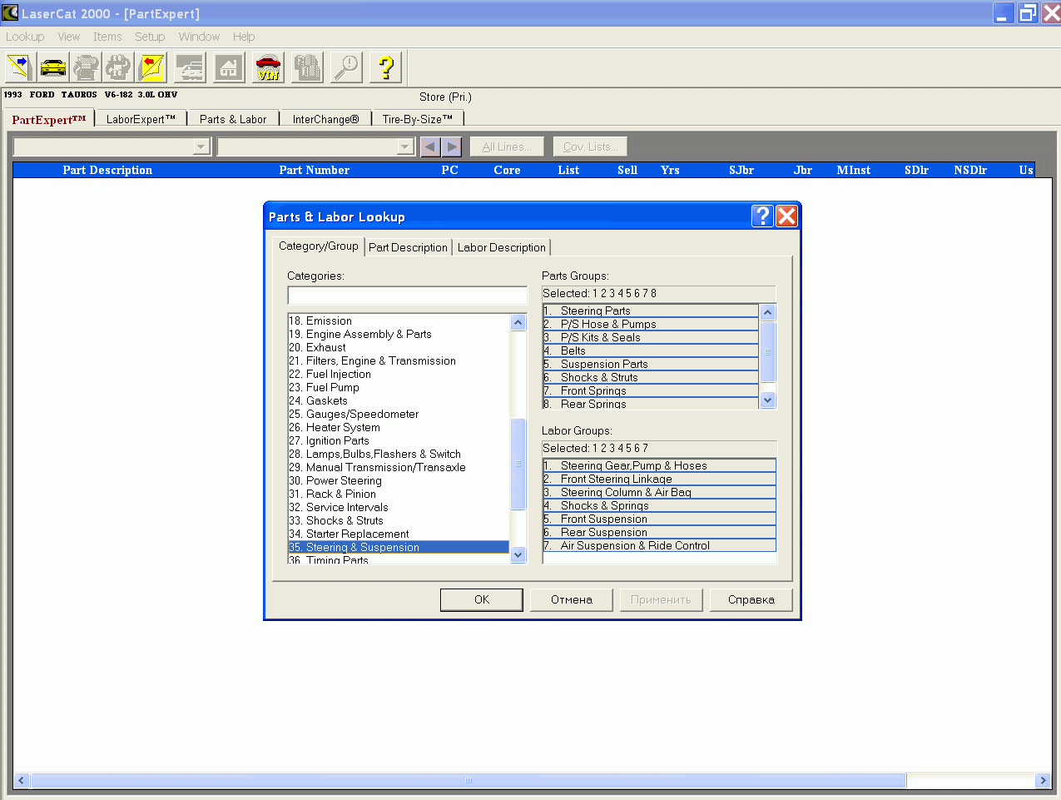Select category 24. Gaskets

pos(399,400)
